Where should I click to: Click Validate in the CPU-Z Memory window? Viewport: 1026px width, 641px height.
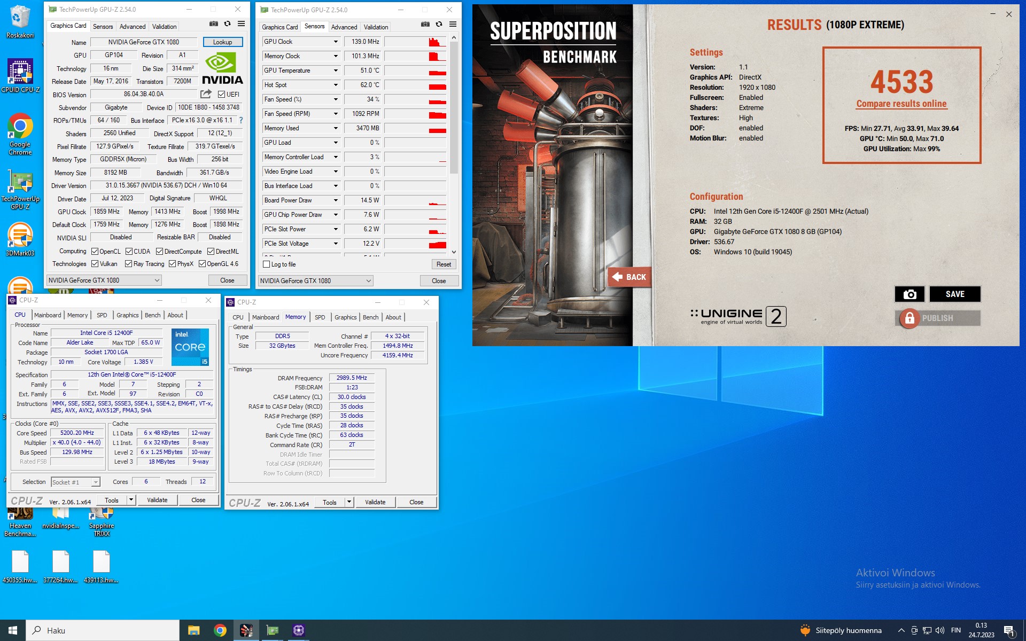click(x=375, y=502)
